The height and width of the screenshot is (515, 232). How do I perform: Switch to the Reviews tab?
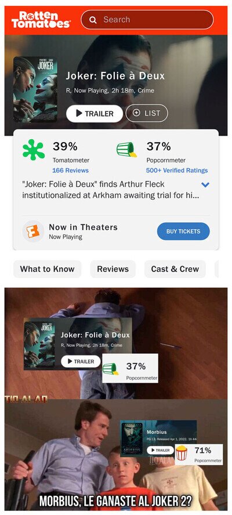(113, 269)
